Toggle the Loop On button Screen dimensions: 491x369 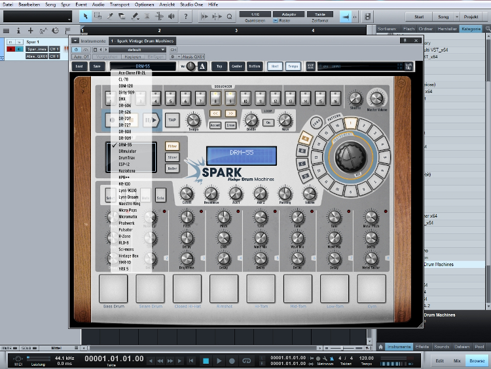(x=268, y=123)
